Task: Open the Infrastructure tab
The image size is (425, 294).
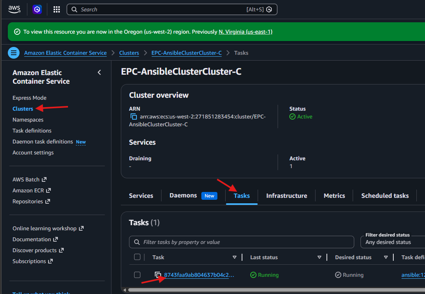Action: click(x=287, y=195)
